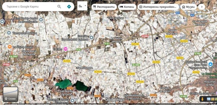Image resolution: width=217 pixels, height=105 pixels.
Task: Select the Ресторанти category chip
Action: click(x=104, y=7)
